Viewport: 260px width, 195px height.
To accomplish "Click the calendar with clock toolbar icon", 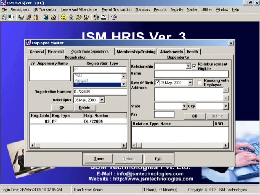I will [x=53, y=17].
